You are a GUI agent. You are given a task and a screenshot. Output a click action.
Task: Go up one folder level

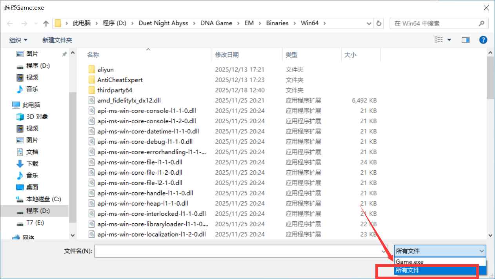[x=46, y=23]
